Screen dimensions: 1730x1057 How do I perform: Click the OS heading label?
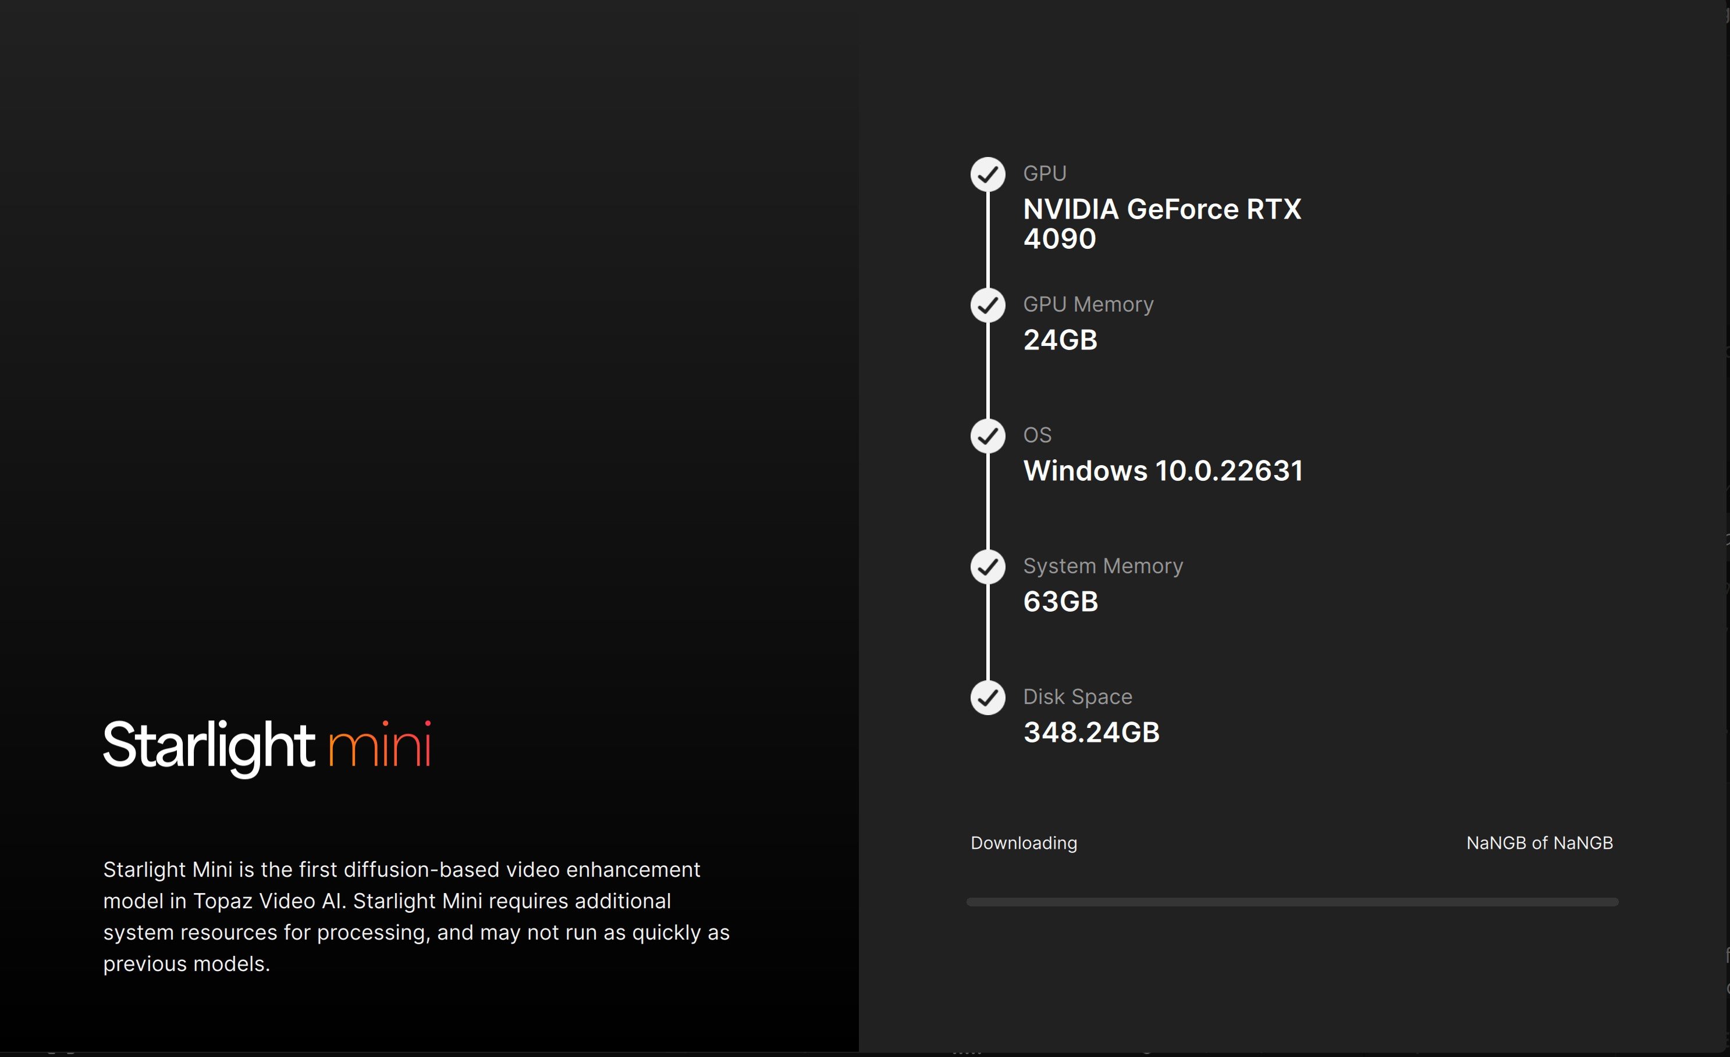click(1037, 435)
